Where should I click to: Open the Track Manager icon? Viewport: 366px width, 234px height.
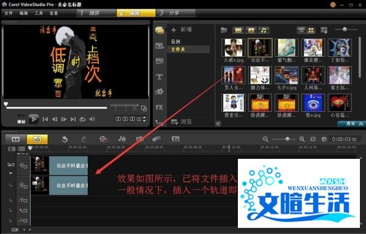21,148
